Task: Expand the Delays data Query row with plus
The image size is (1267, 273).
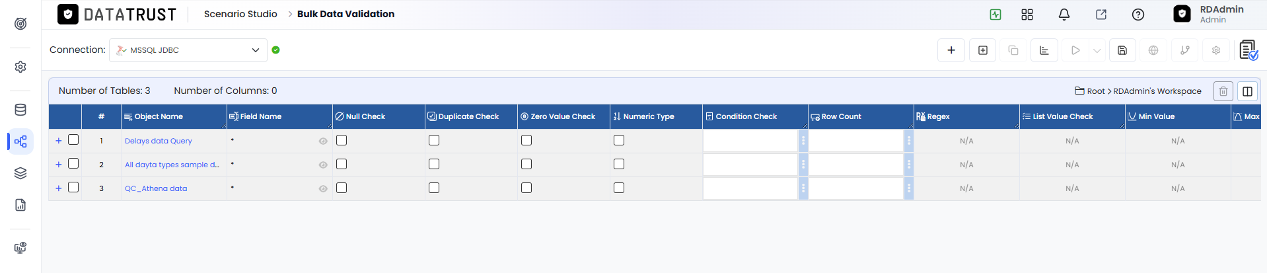Action: (59, 141)
